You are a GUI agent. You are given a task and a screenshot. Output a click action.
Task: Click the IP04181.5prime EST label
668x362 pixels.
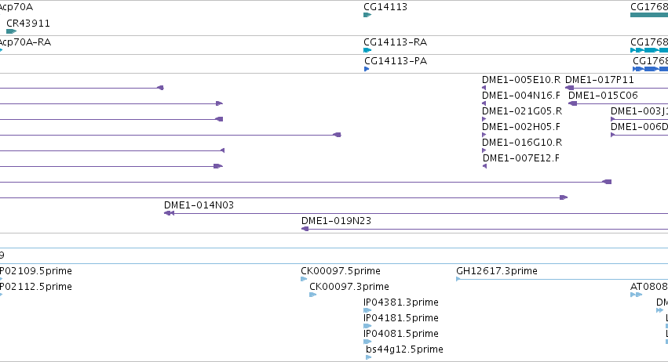click(x=401, y=318)
